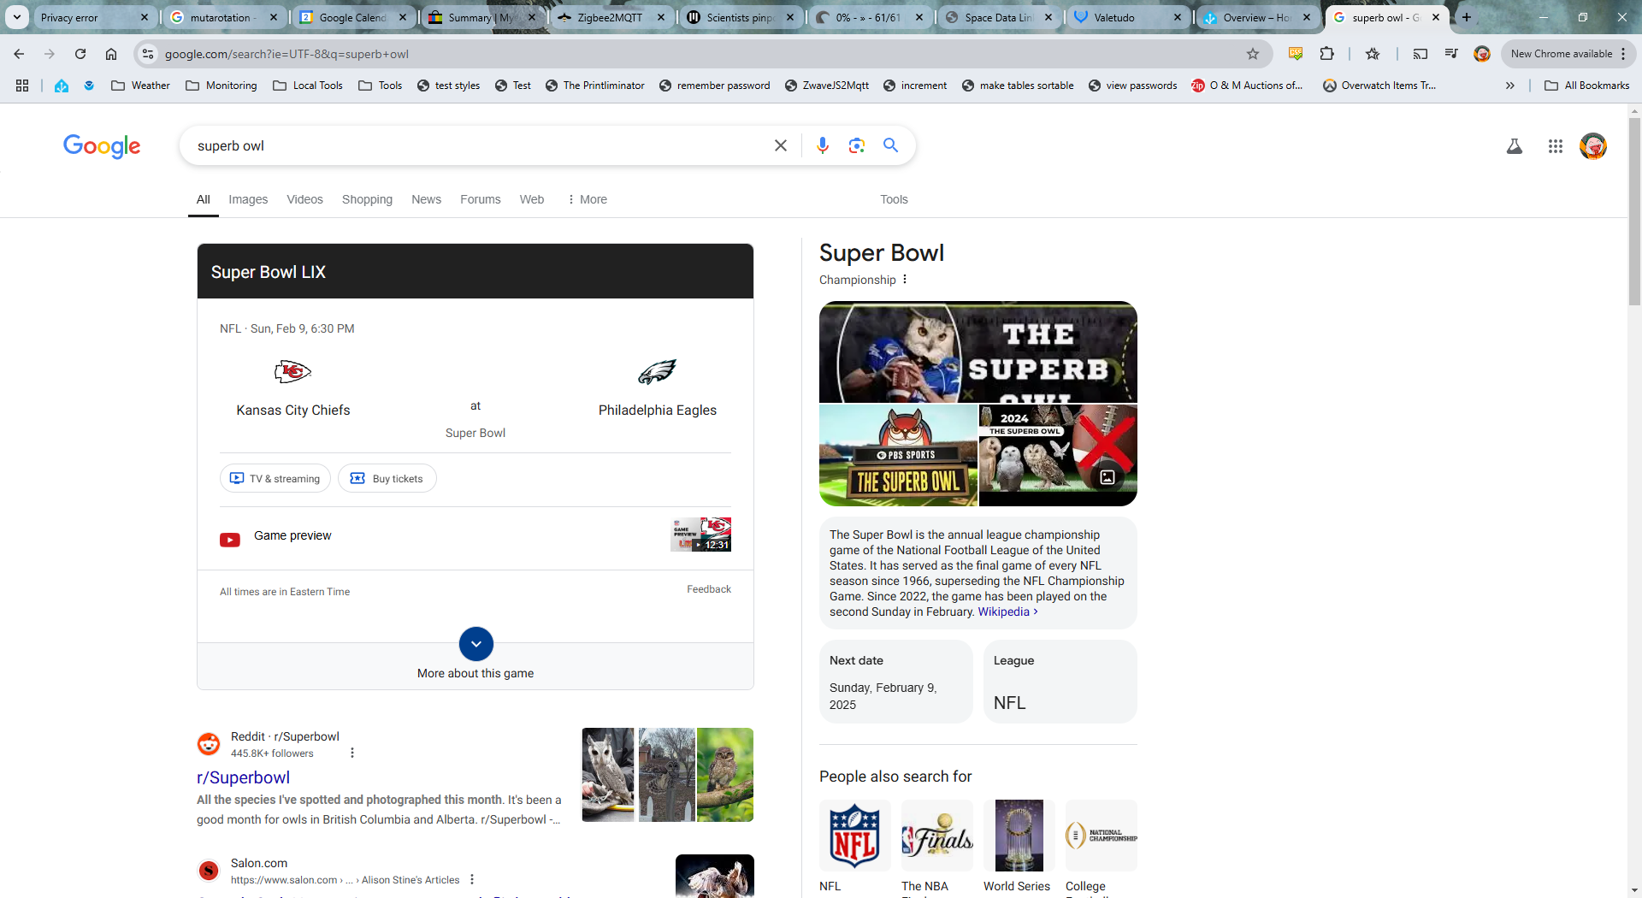Open the Extensions puzzle icon
This screenshot has height=898, width=1642.
click(1326, 54)
